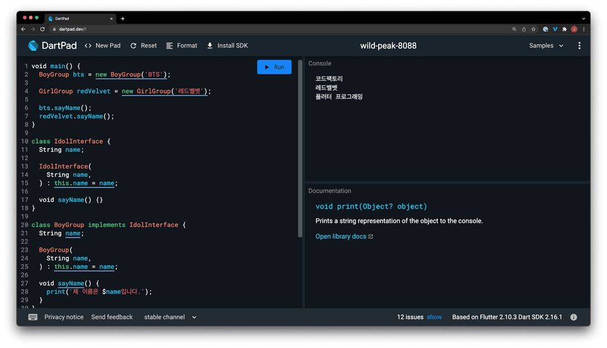Click console output line 플러터 프로그래밍

coord(339,97)
